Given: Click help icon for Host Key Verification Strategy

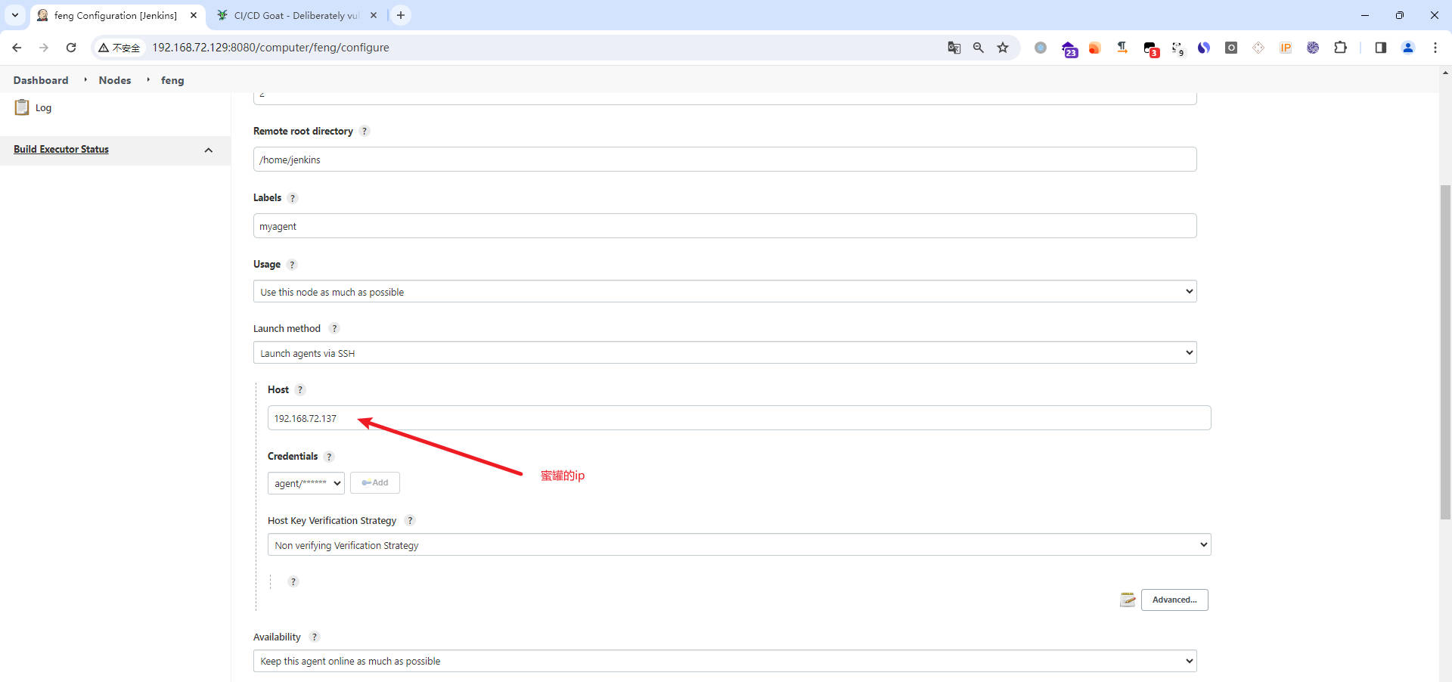Looking at the screenshot, I should (x=410, y=520).
